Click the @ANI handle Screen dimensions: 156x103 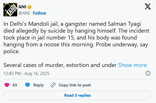24,13
